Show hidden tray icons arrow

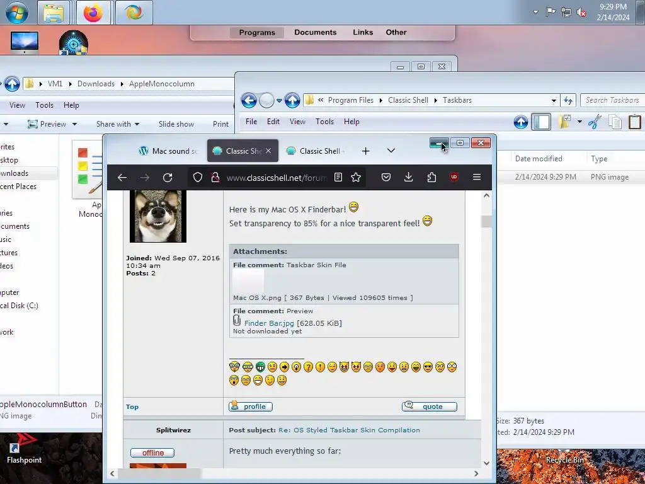tap(535, 12)
